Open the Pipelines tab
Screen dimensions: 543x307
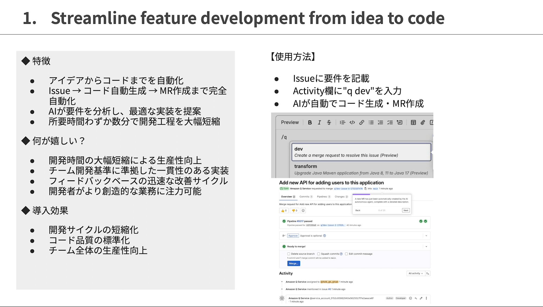tap(324, 197)
